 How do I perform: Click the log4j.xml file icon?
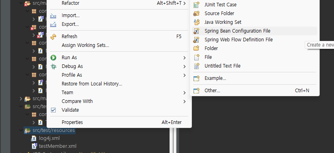34,138
